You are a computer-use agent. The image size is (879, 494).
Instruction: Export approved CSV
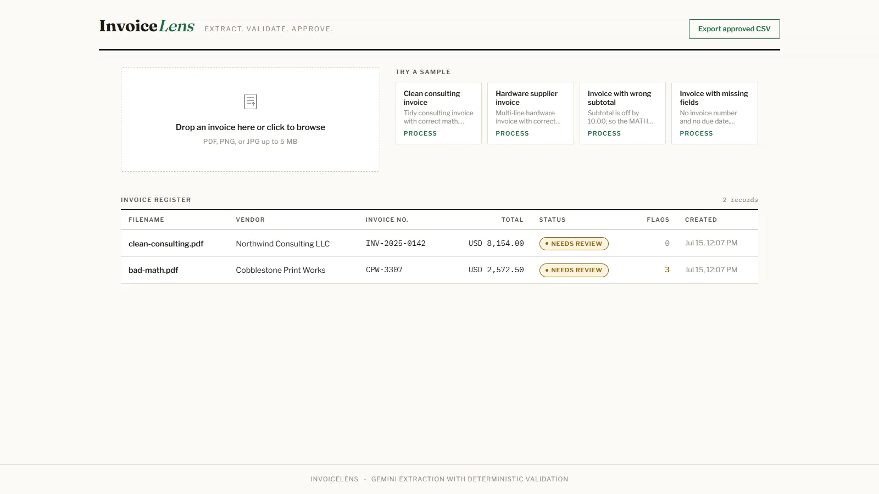coord(735,29)
